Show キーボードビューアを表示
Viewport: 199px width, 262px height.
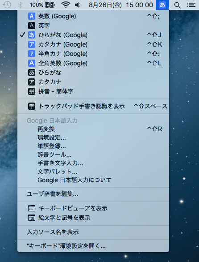tap(93, 208)
